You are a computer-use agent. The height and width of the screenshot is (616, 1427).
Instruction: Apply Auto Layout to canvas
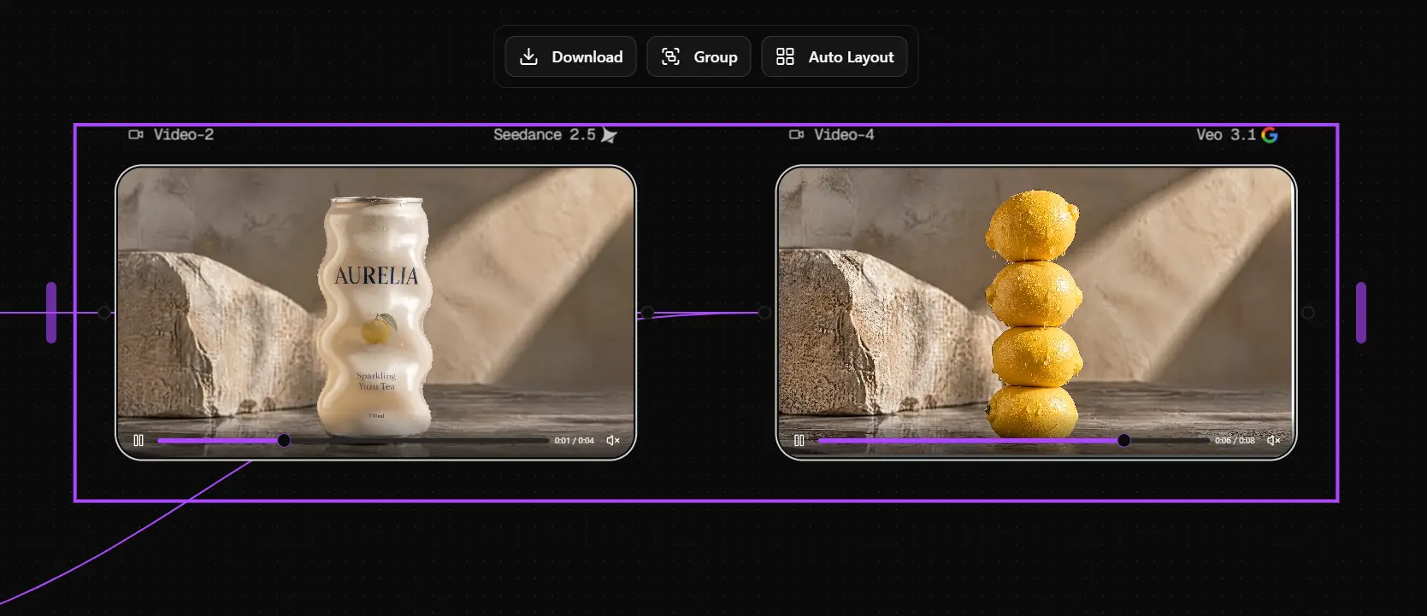coord(834,56)
